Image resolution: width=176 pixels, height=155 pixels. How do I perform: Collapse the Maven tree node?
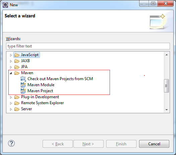pyautogui.click(x=11, y=73)
